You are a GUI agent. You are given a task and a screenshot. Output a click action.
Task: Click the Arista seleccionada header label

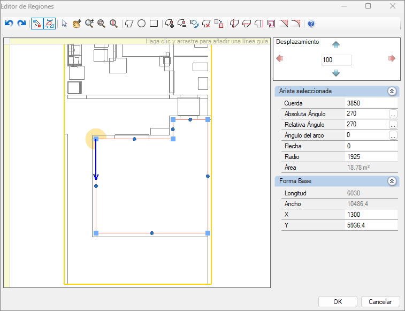[x=305, y=91]
